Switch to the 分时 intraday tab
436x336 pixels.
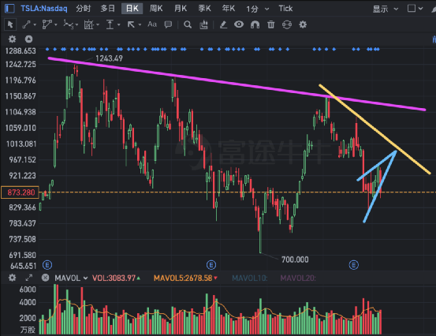click(84, 9)
